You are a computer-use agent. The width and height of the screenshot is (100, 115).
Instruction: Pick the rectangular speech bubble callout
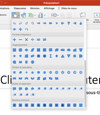pos(14,89)
